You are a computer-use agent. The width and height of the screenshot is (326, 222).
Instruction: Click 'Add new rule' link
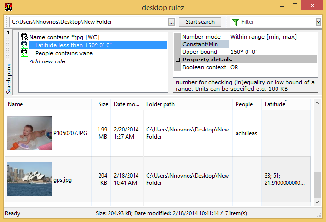coord(47,61)
